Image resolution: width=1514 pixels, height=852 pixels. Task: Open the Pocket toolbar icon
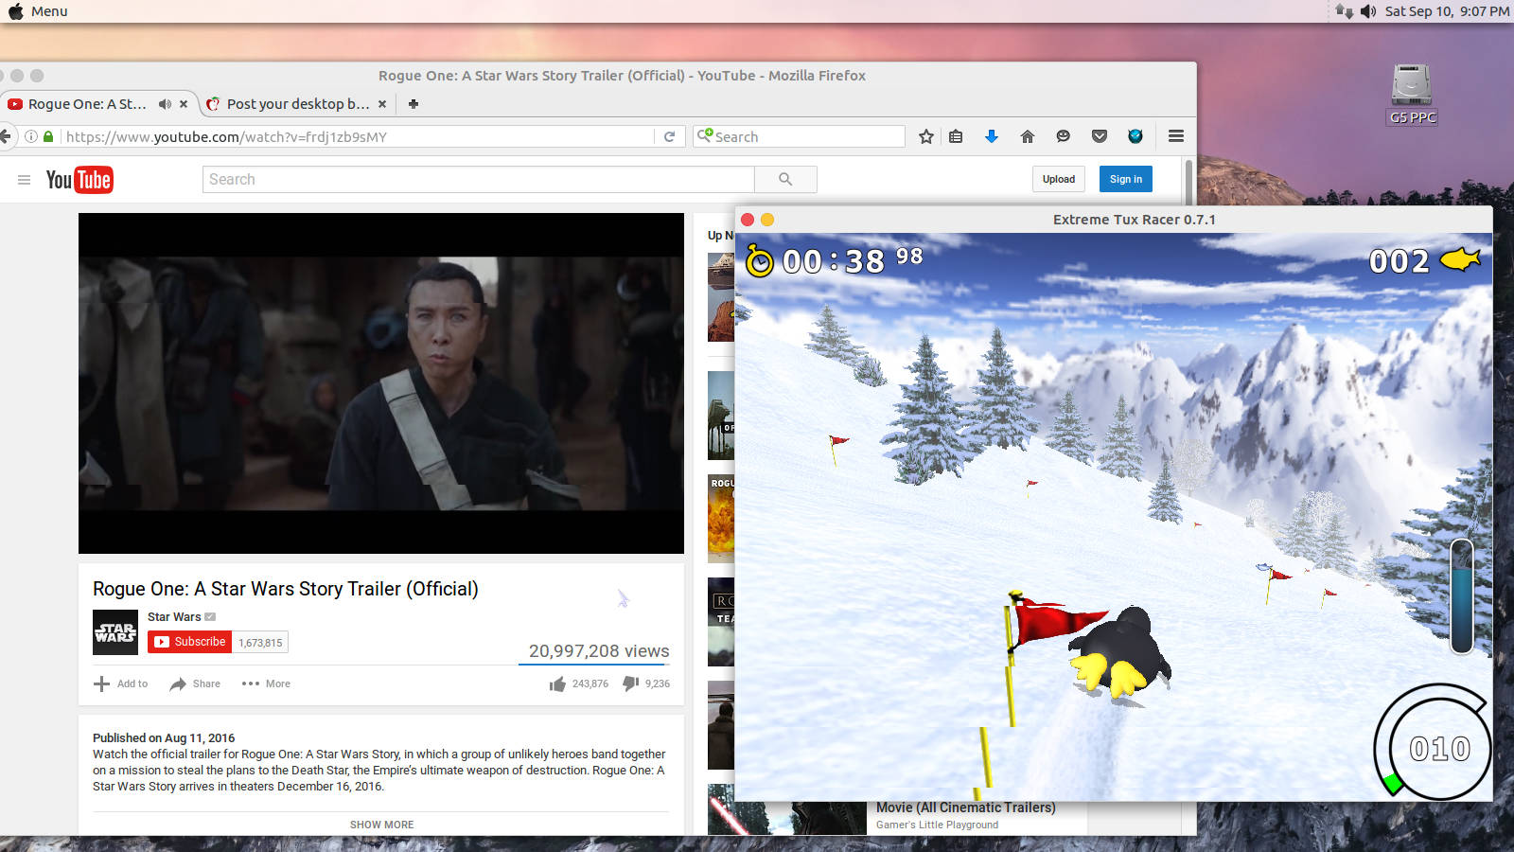pos(1100,136)
